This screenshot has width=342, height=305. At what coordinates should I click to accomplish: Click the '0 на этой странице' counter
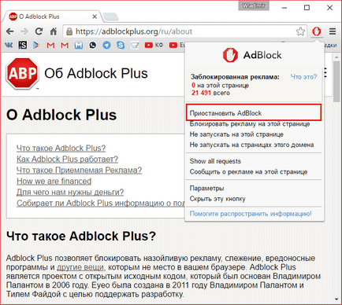pyautogui.click(x=220, y=86)
